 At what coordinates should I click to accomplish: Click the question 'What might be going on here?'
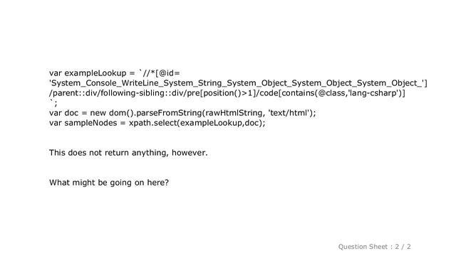(x=109, y=183)
